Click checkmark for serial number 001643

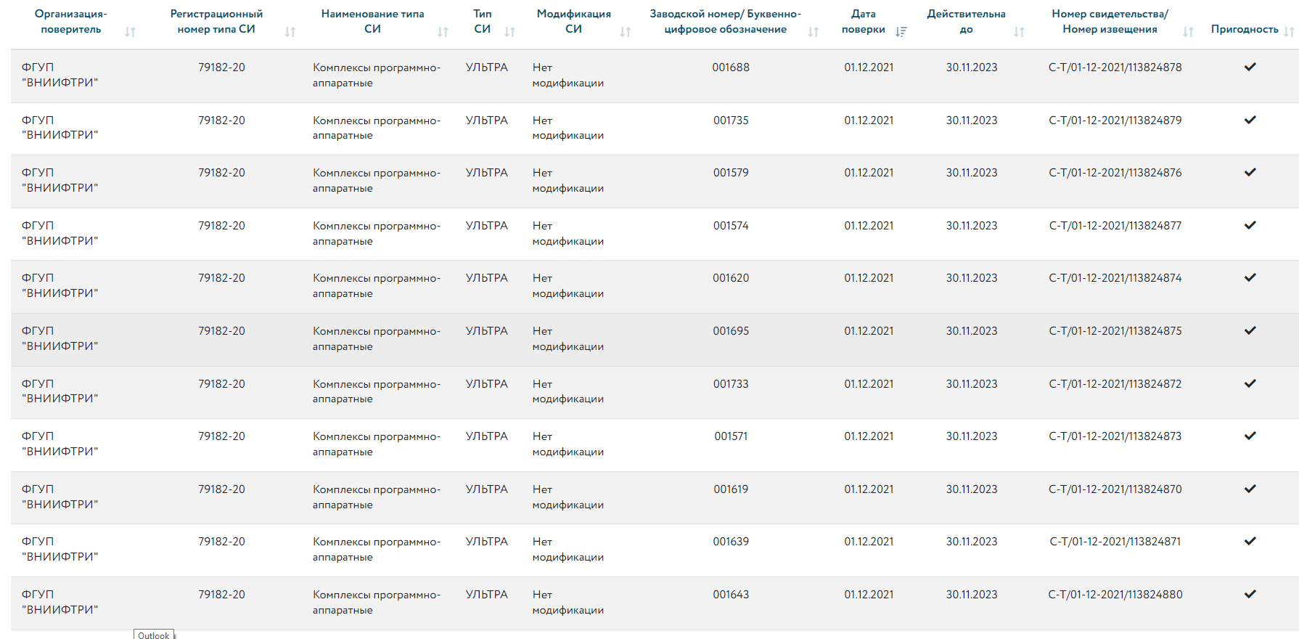[1250, 594]
